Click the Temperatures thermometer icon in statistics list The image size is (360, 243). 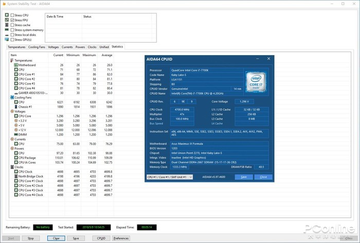12,60
